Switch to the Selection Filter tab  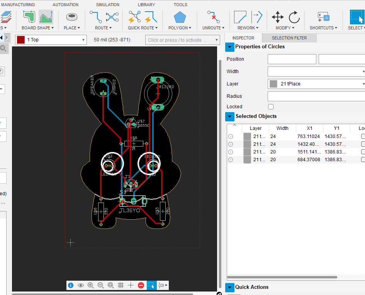pos(289,38)
